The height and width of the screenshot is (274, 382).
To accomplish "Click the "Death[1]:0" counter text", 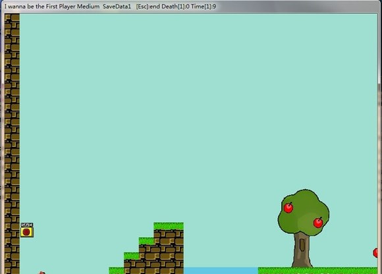I will 175,7.
